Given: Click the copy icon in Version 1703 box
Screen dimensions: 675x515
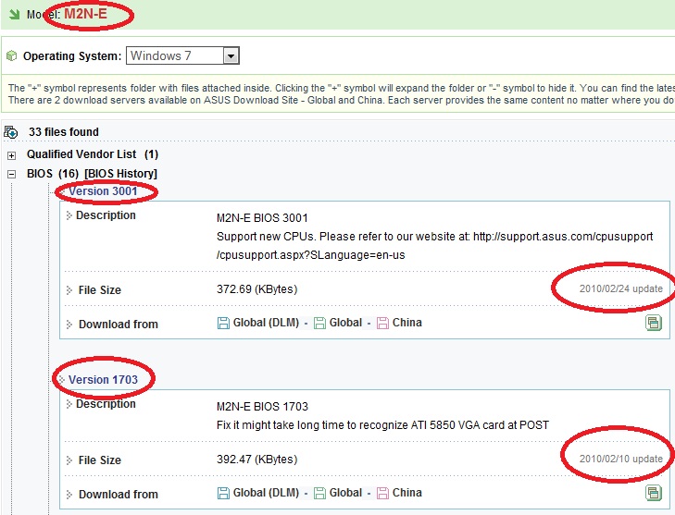Looking at the screenshot, I should [654, 493].
